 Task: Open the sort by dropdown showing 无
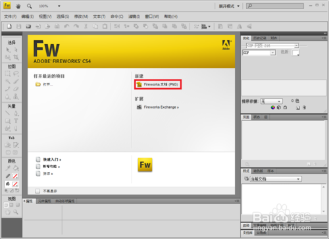(x=271, y=101)
